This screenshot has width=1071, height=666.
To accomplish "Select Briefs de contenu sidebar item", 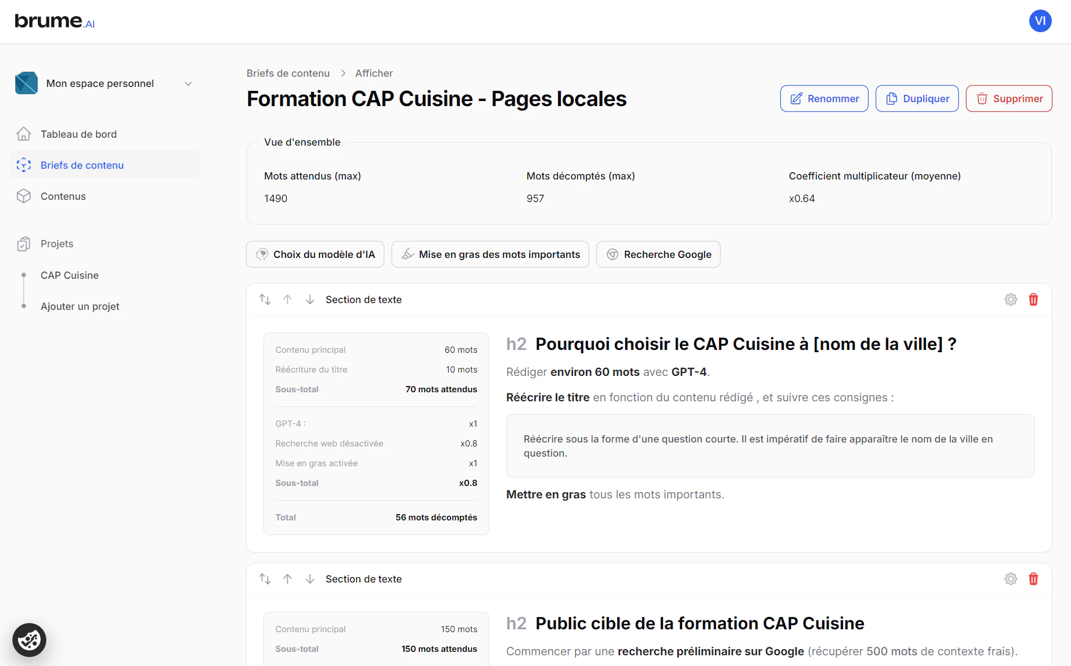I will (82, 165).
